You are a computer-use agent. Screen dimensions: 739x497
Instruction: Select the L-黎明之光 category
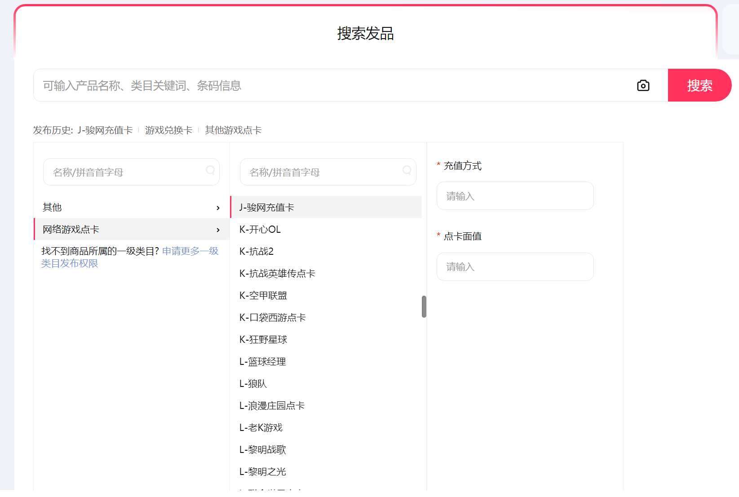point(263,472)
